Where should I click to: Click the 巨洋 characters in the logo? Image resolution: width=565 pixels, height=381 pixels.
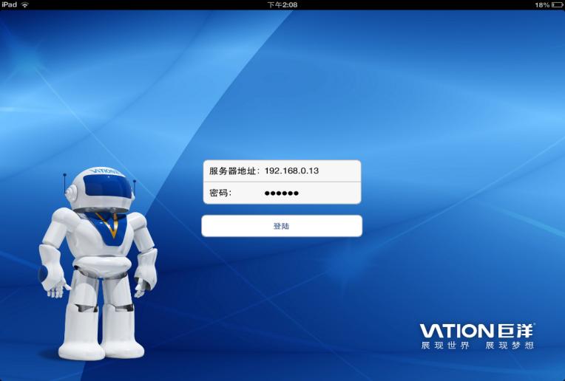pos(516,330)
